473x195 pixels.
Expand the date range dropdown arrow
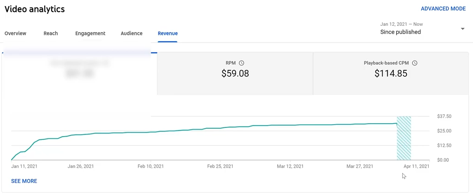click(x=462, y=29)
